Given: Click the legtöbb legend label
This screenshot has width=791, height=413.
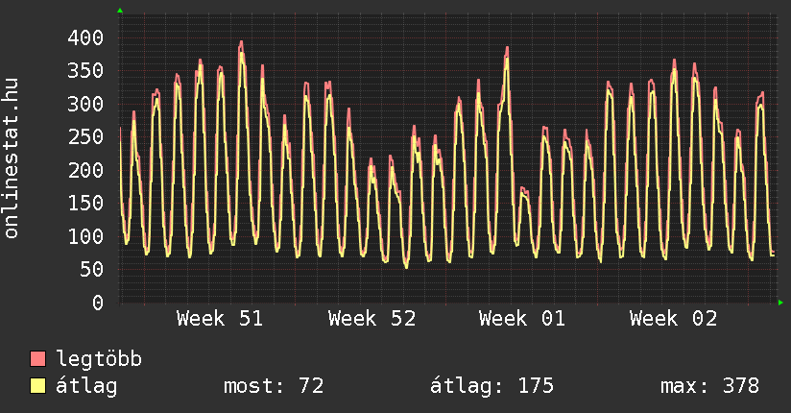Looking at the screenshot, I should (x=100, y=359).
